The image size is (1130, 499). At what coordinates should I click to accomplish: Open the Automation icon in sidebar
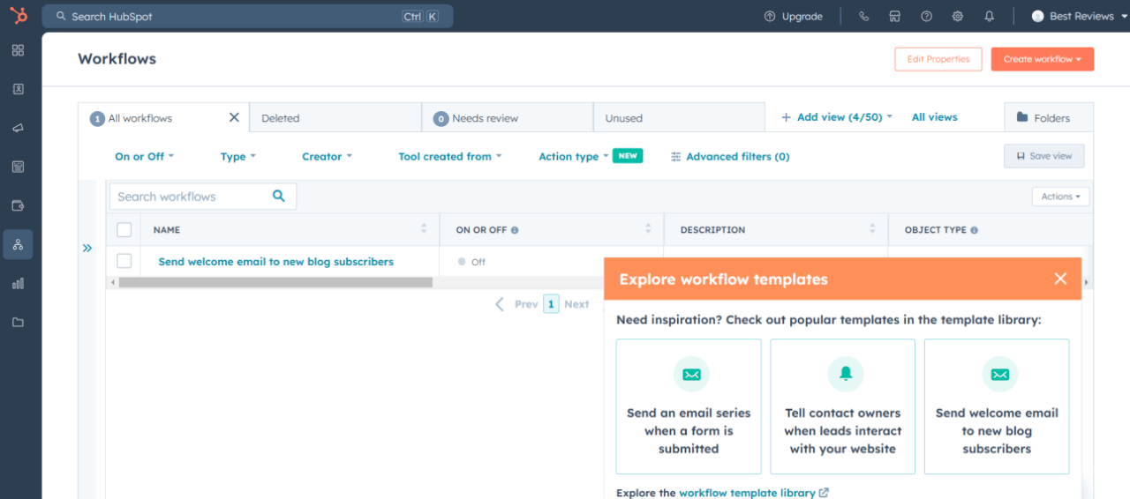click(x=18, y=244)
